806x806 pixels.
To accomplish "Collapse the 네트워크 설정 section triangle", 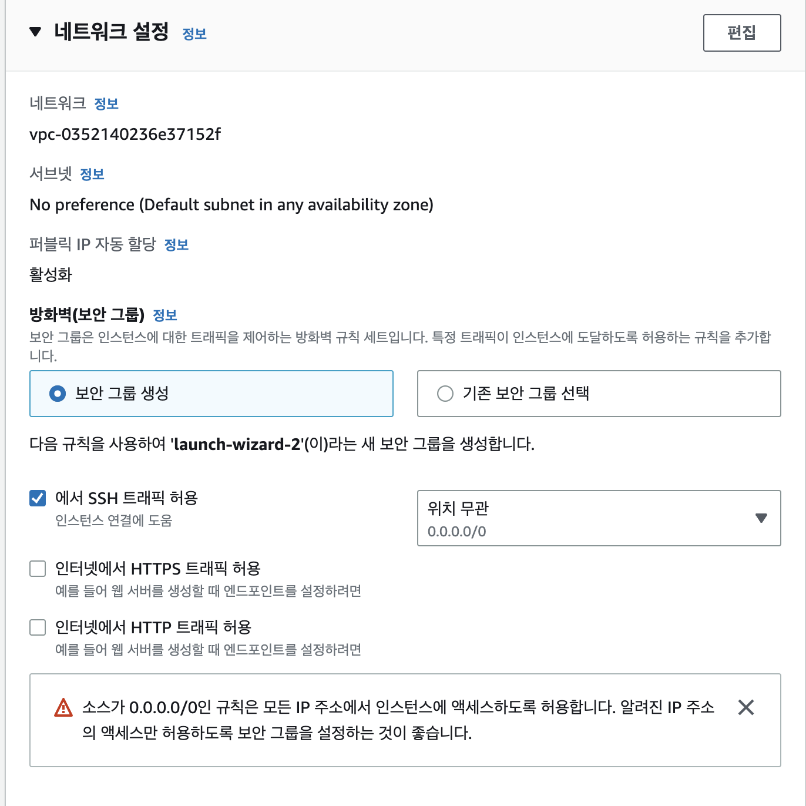I will pos(36,32).
